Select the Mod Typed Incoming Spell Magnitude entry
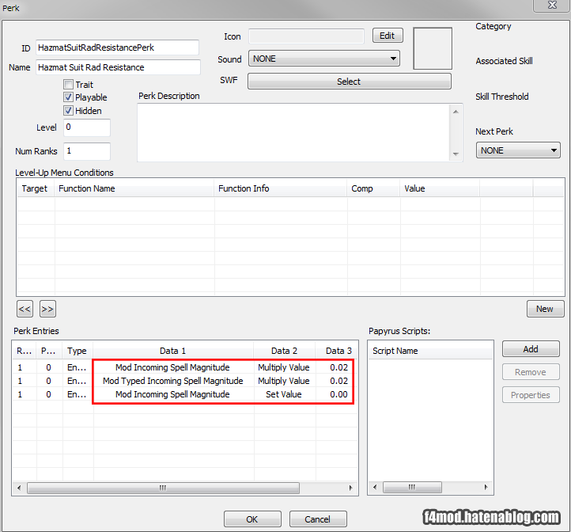571x532 pixels. point(172,381)
